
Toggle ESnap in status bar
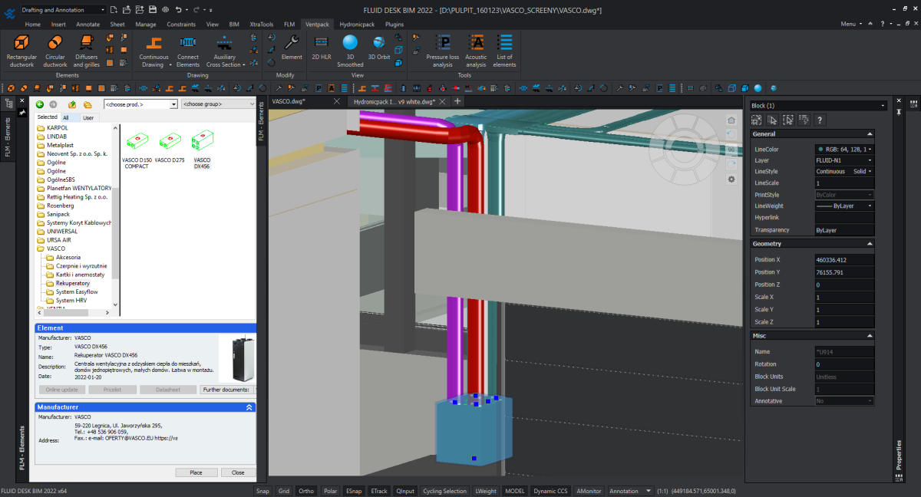[x=354, y=491]
